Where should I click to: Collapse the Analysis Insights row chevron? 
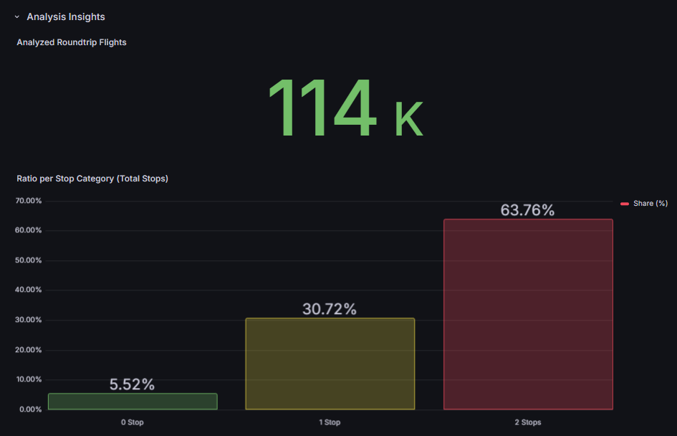click(x=17, y=16)
